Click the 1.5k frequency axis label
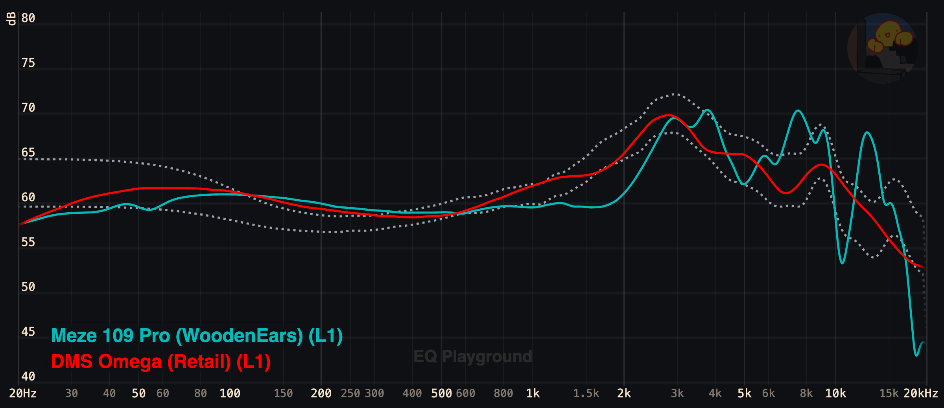944x408 pixels. point(586,393)
